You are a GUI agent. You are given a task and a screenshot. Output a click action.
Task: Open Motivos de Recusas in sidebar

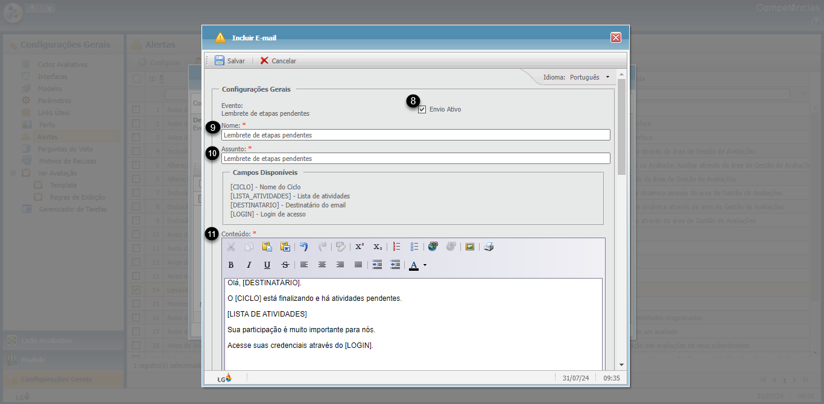(x=66, y=161)
